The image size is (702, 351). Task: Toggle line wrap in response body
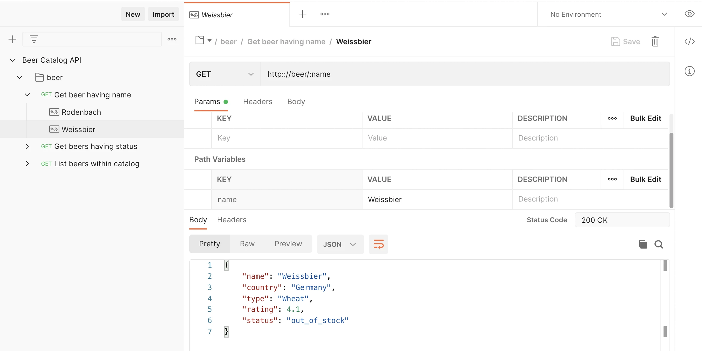click(x=378, y=244)
